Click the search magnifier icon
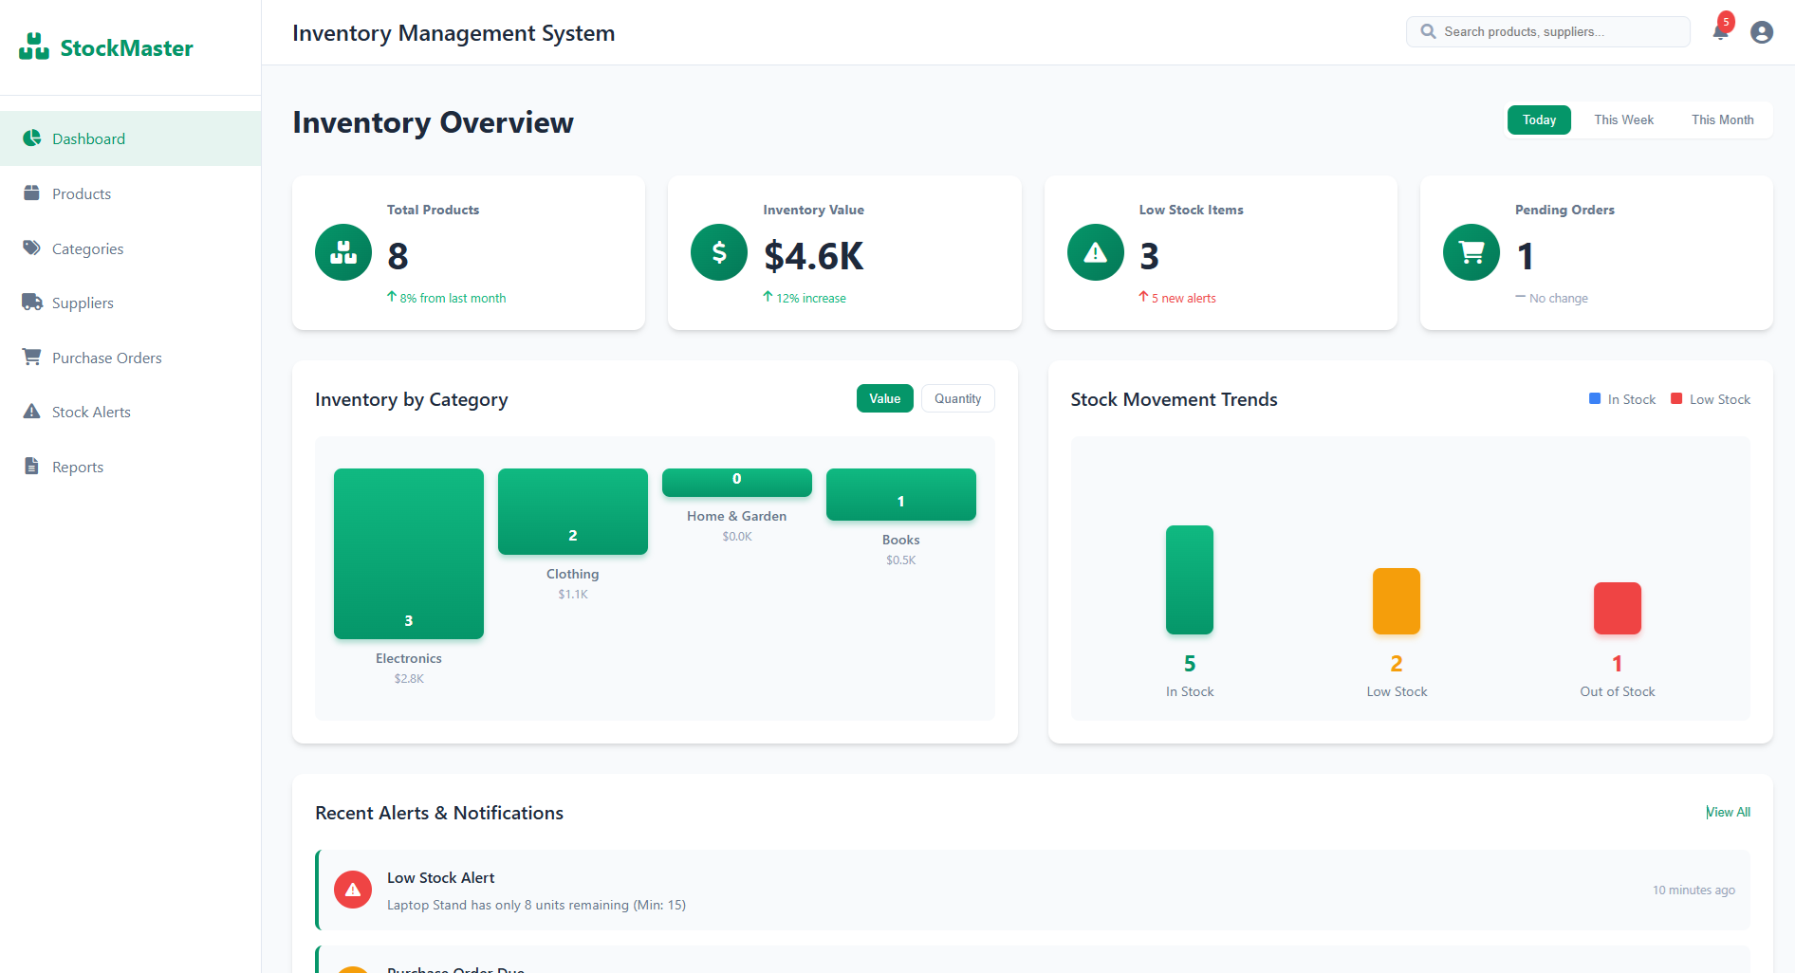 (1427, 31)
